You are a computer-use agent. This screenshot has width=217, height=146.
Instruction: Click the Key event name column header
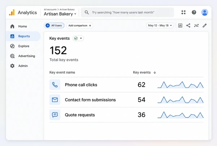(x=62, y=72)
